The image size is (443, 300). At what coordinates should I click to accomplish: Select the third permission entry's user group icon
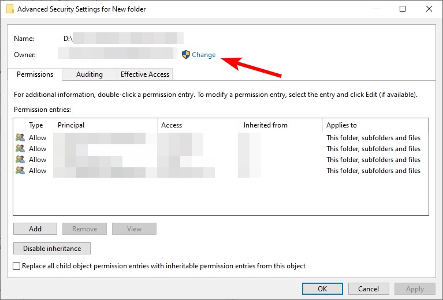[20, 159]
